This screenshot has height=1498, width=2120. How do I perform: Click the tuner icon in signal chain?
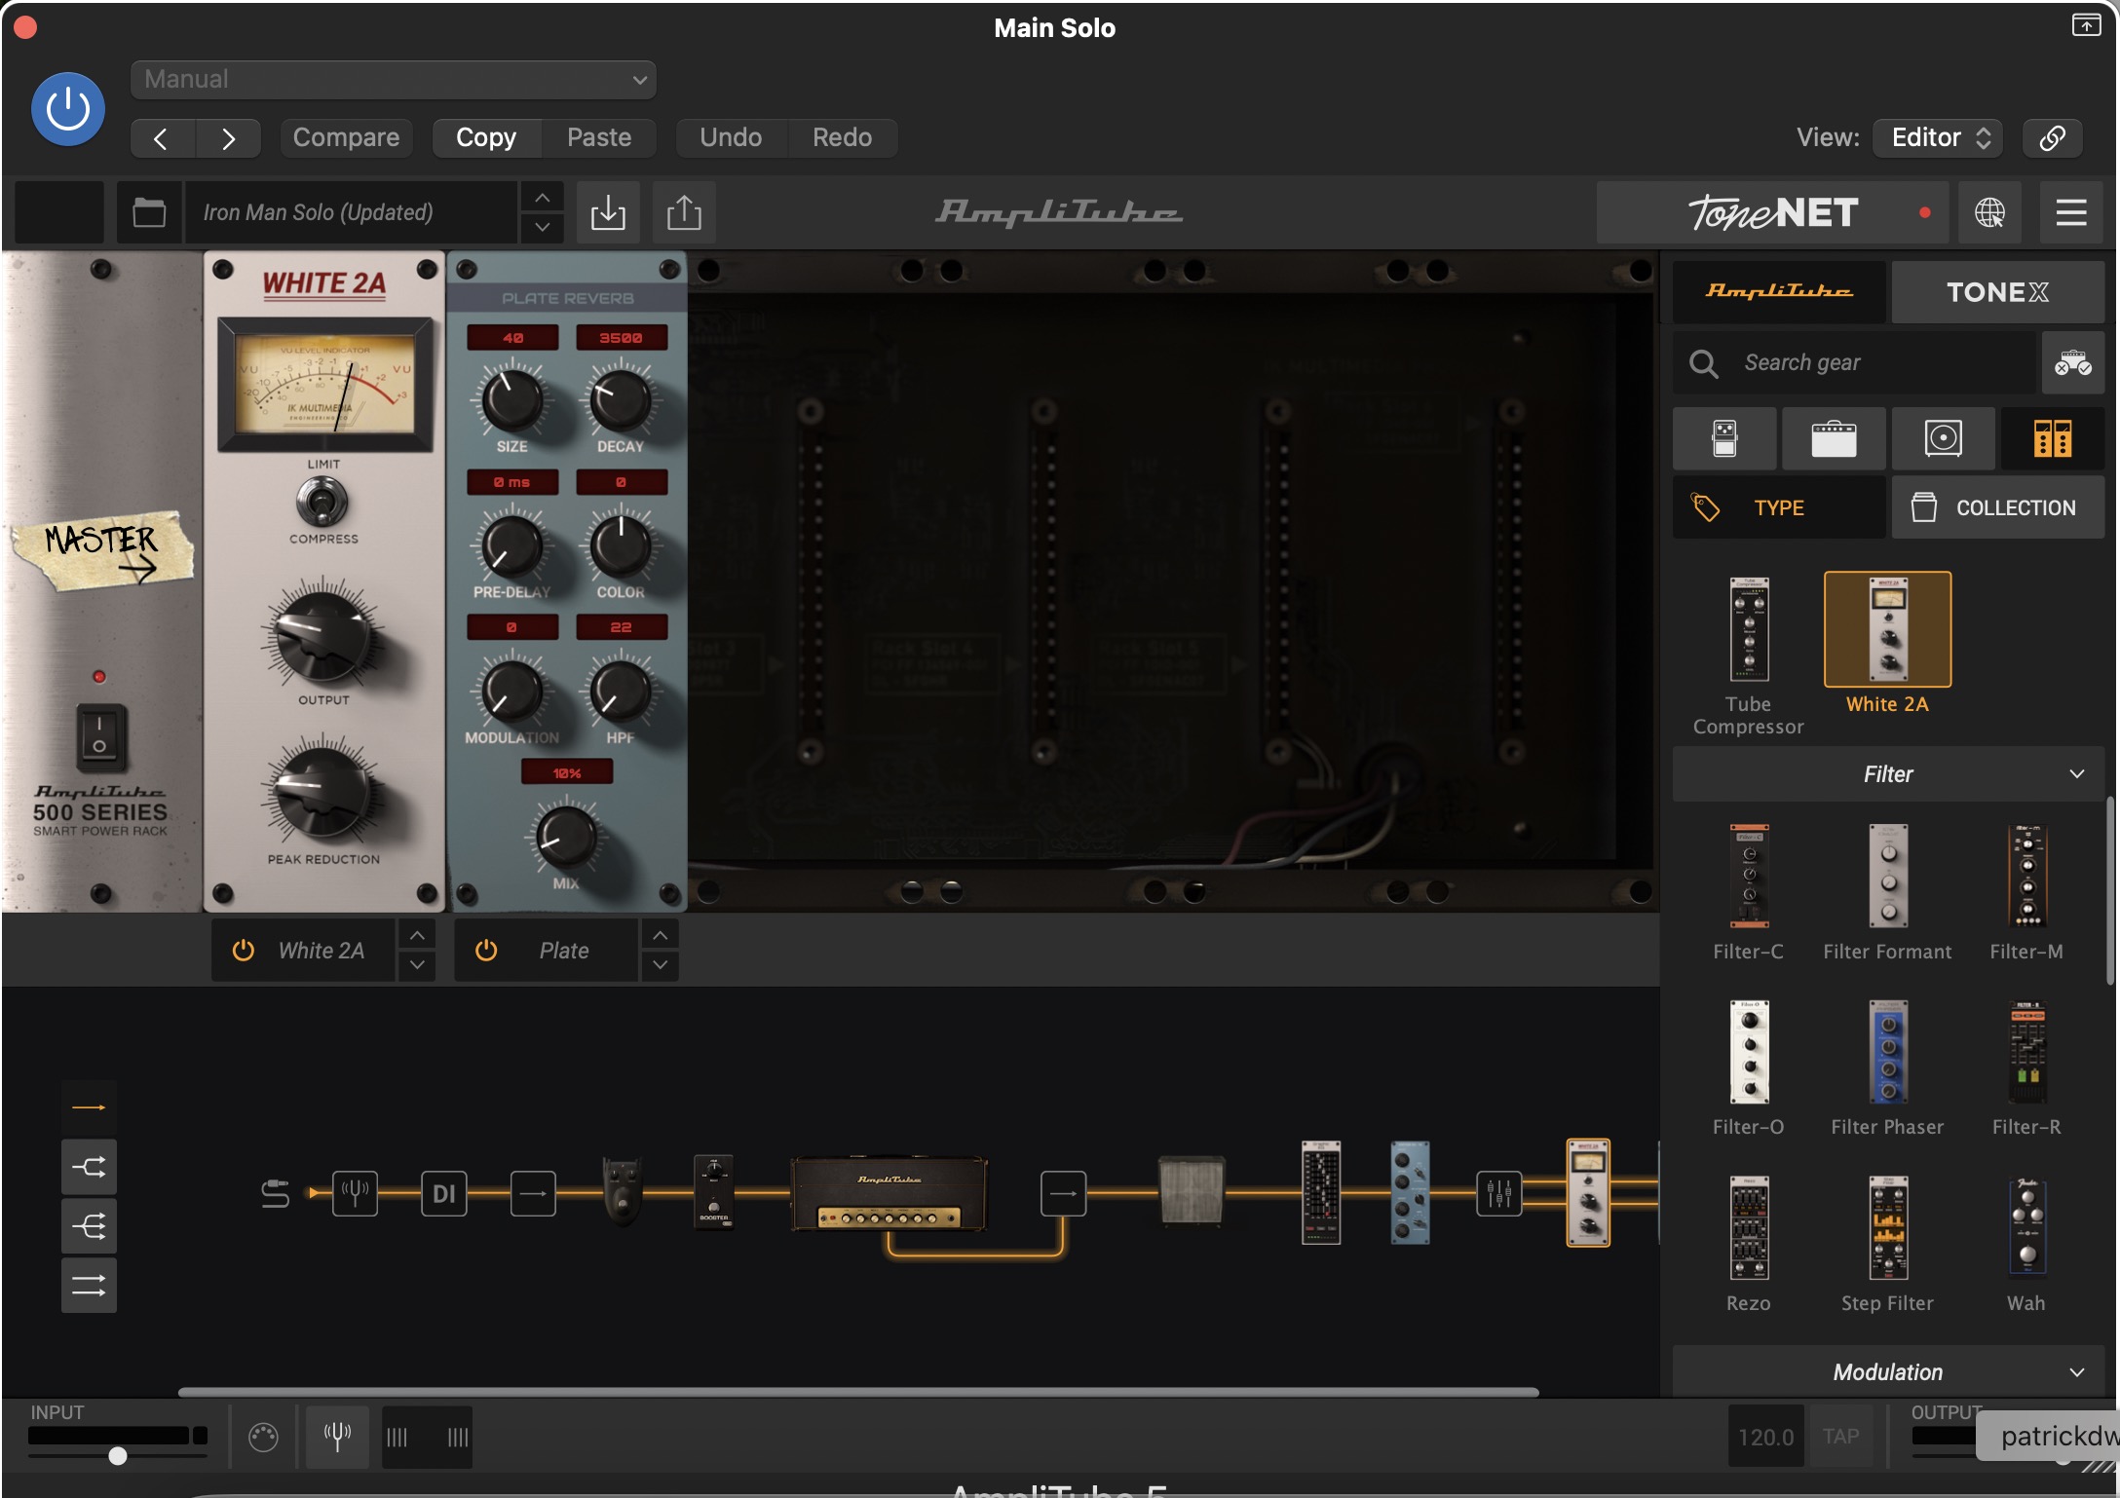[x=355, y=1192]
